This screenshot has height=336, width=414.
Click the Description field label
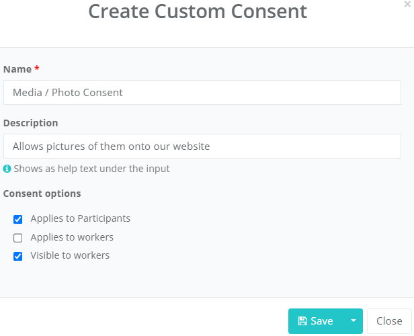31,123
